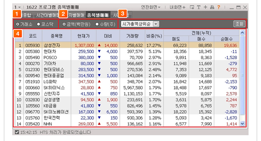
Task: Select the 종목별매매 tab
Action: (x=98, y=15)
